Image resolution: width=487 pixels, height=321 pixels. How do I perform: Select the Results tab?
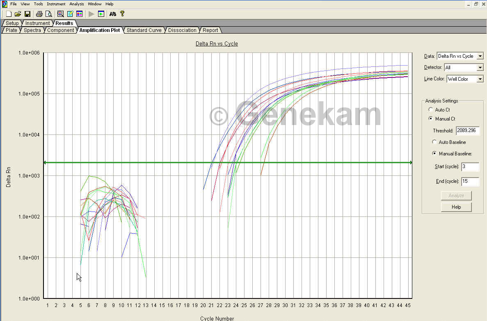pos(64,23)
